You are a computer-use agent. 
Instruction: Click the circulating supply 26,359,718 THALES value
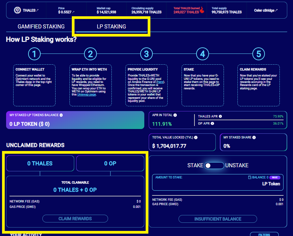(x=146, y=12)
